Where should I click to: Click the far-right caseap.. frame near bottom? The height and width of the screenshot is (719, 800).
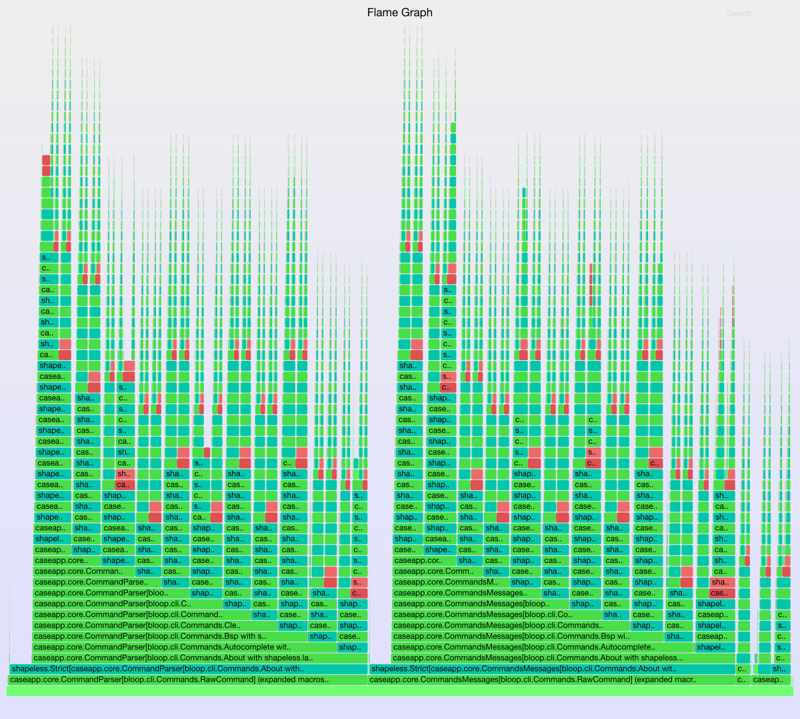[770, 680]
